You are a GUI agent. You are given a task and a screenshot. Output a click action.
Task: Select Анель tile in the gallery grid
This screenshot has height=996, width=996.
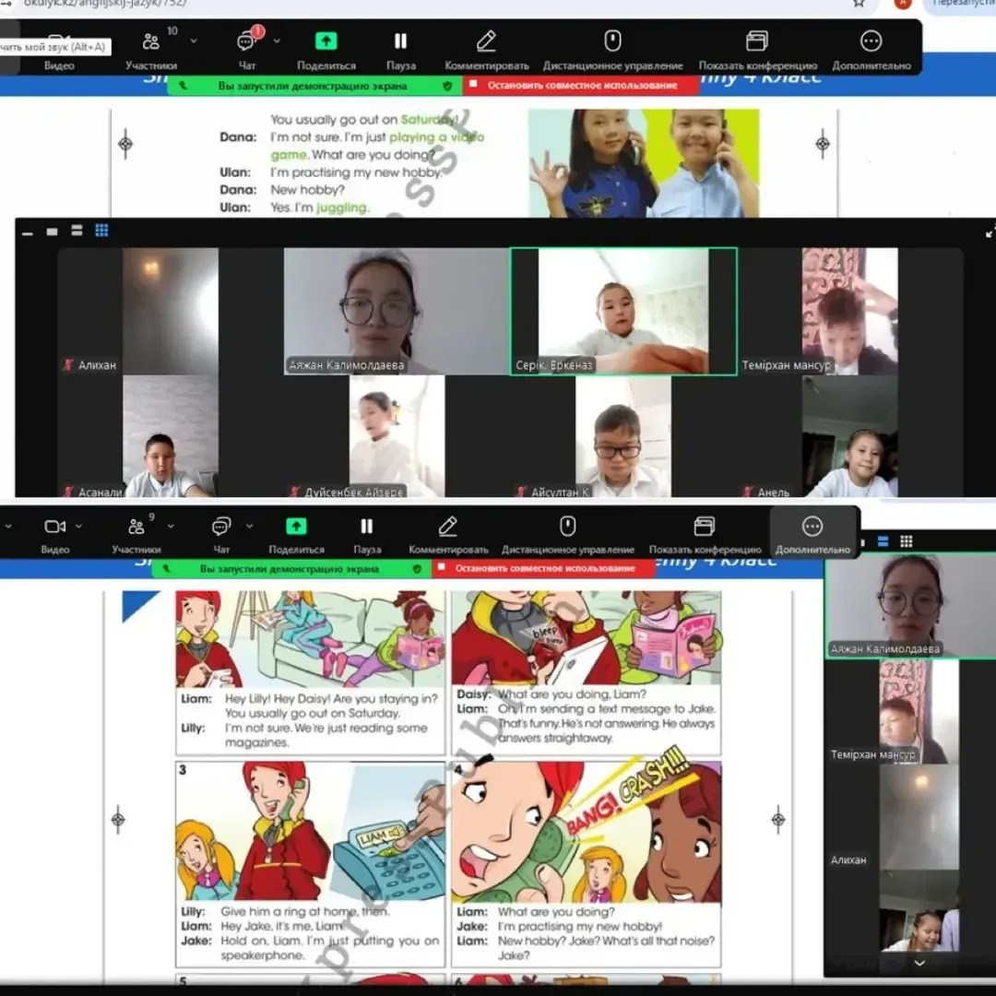point(850,436)
